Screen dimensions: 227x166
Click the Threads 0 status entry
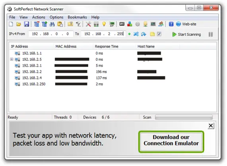tap(63, 117)
